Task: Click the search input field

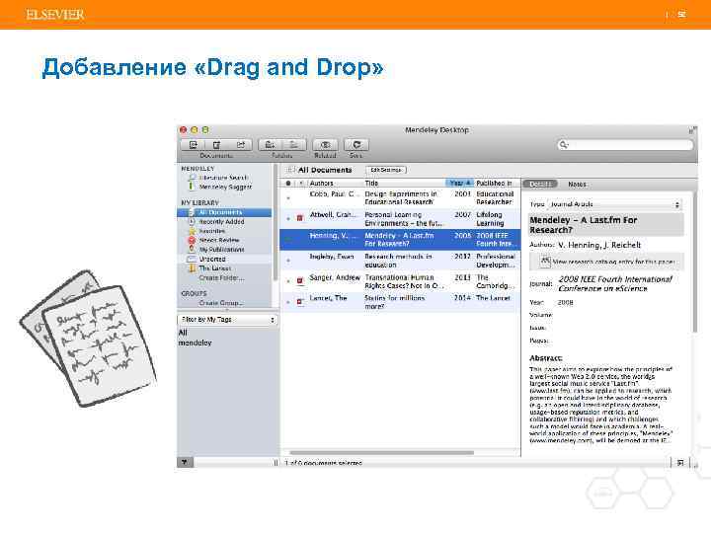Action: [626, 144]
